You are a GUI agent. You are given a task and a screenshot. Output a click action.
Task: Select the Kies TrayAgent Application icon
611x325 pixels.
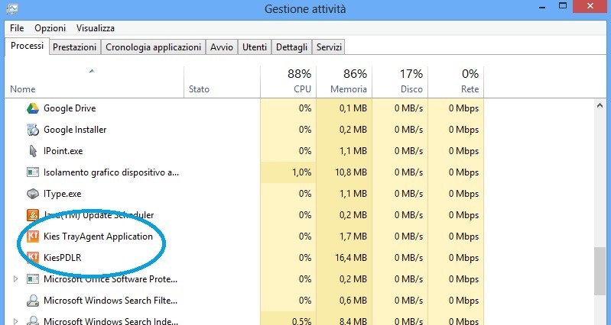pos(33,237)
